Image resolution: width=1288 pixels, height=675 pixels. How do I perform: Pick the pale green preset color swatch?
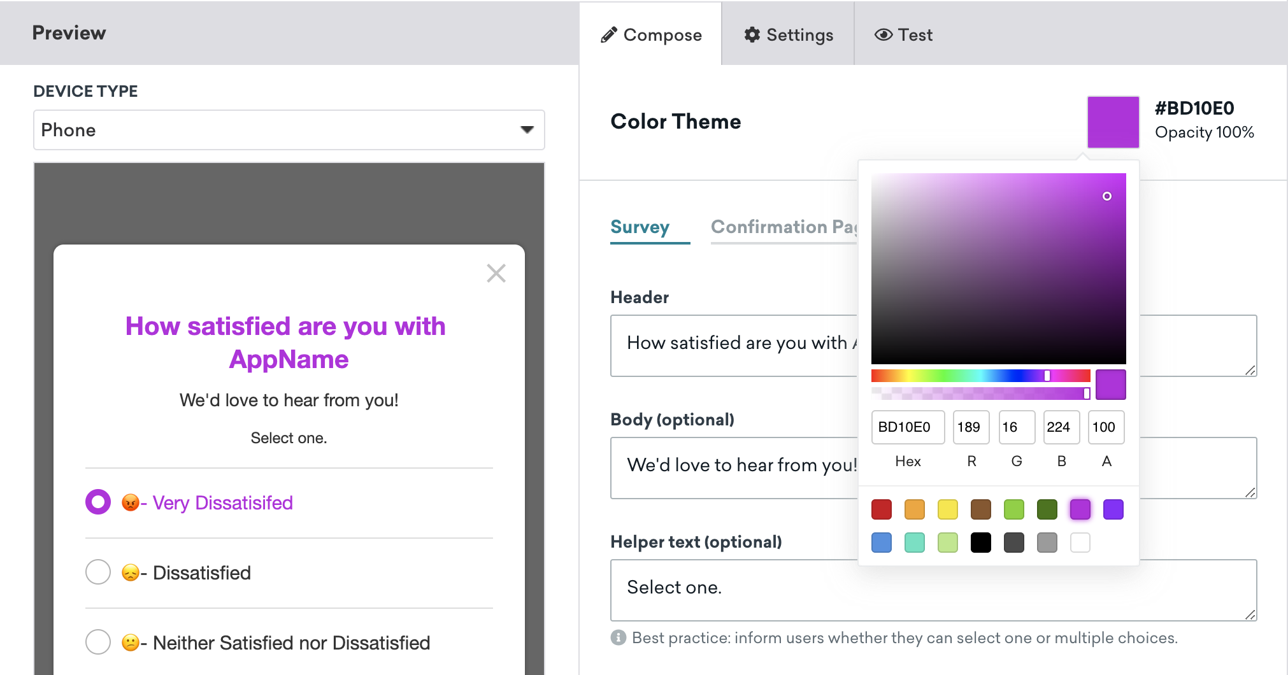[x=948, y=543]
